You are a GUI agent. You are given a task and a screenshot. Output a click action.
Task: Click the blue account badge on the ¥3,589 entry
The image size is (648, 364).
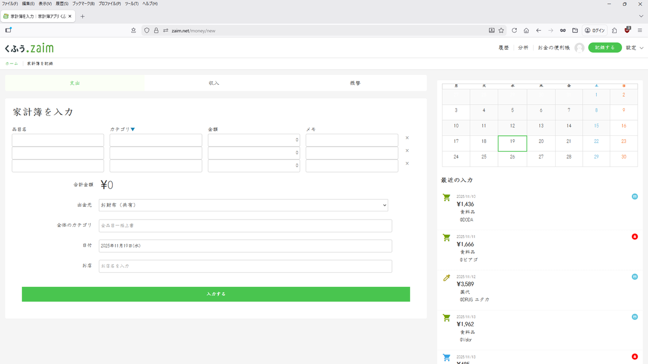634,277
